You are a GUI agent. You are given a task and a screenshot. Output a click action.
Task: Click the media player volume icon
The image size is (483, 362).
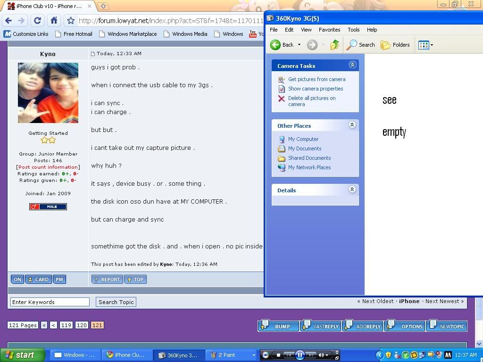coord(322,355)
